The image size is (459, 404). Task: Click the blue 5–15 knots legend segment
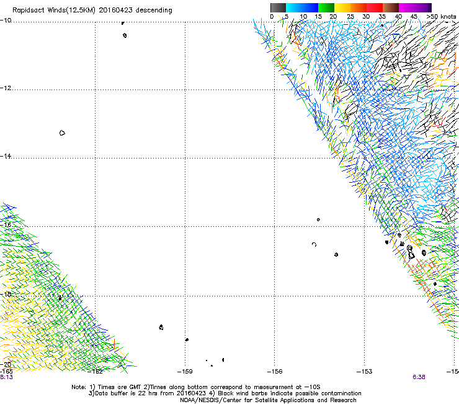coord(302,7)
